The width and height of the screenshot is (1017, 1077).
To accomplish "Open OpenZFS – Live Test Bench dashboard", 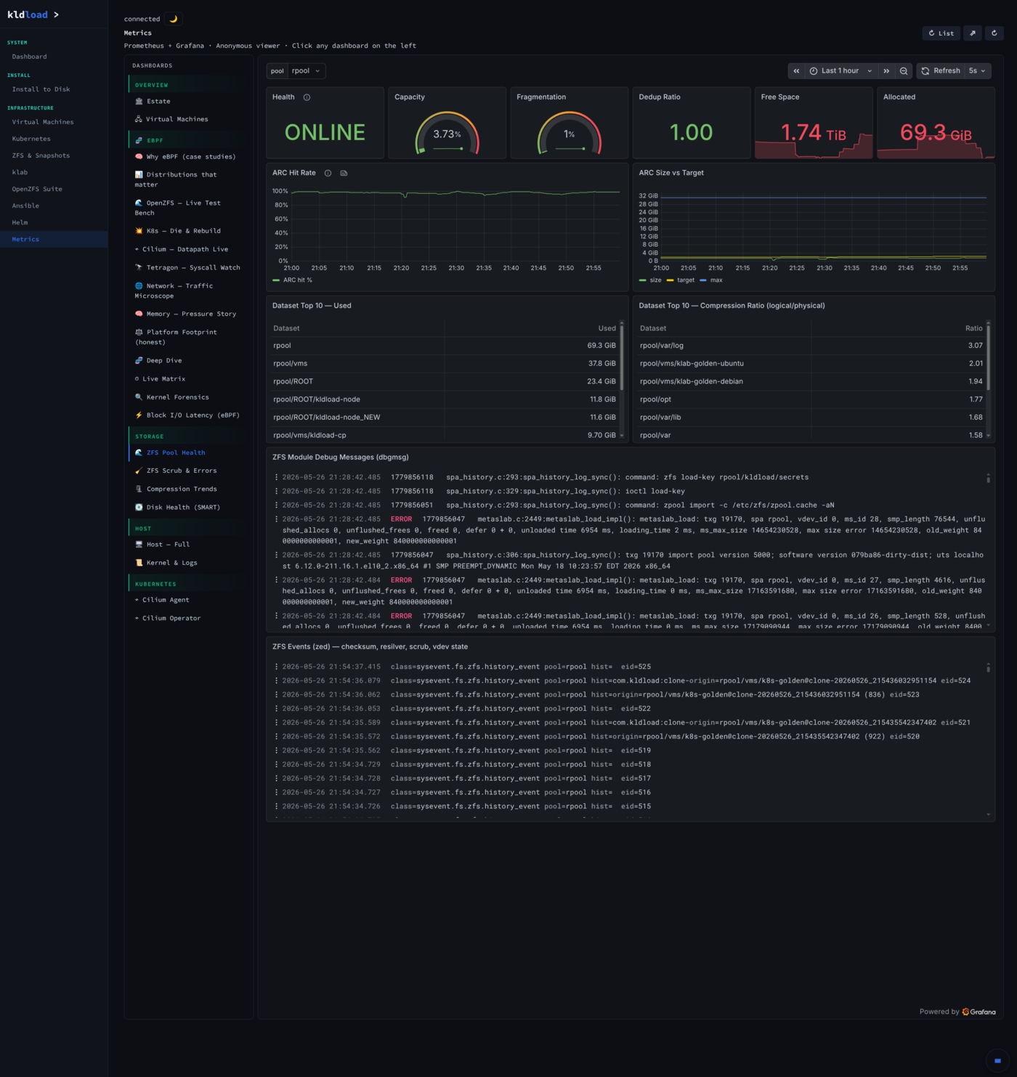I will click(188, 208).
